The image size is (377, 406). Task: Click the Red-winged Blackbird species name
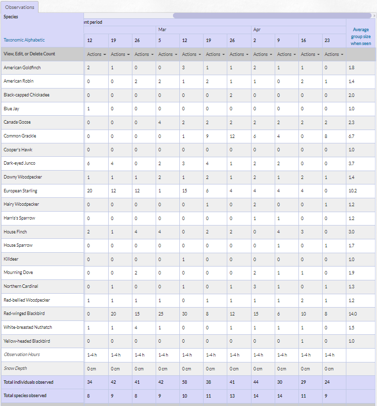[24, 314]
